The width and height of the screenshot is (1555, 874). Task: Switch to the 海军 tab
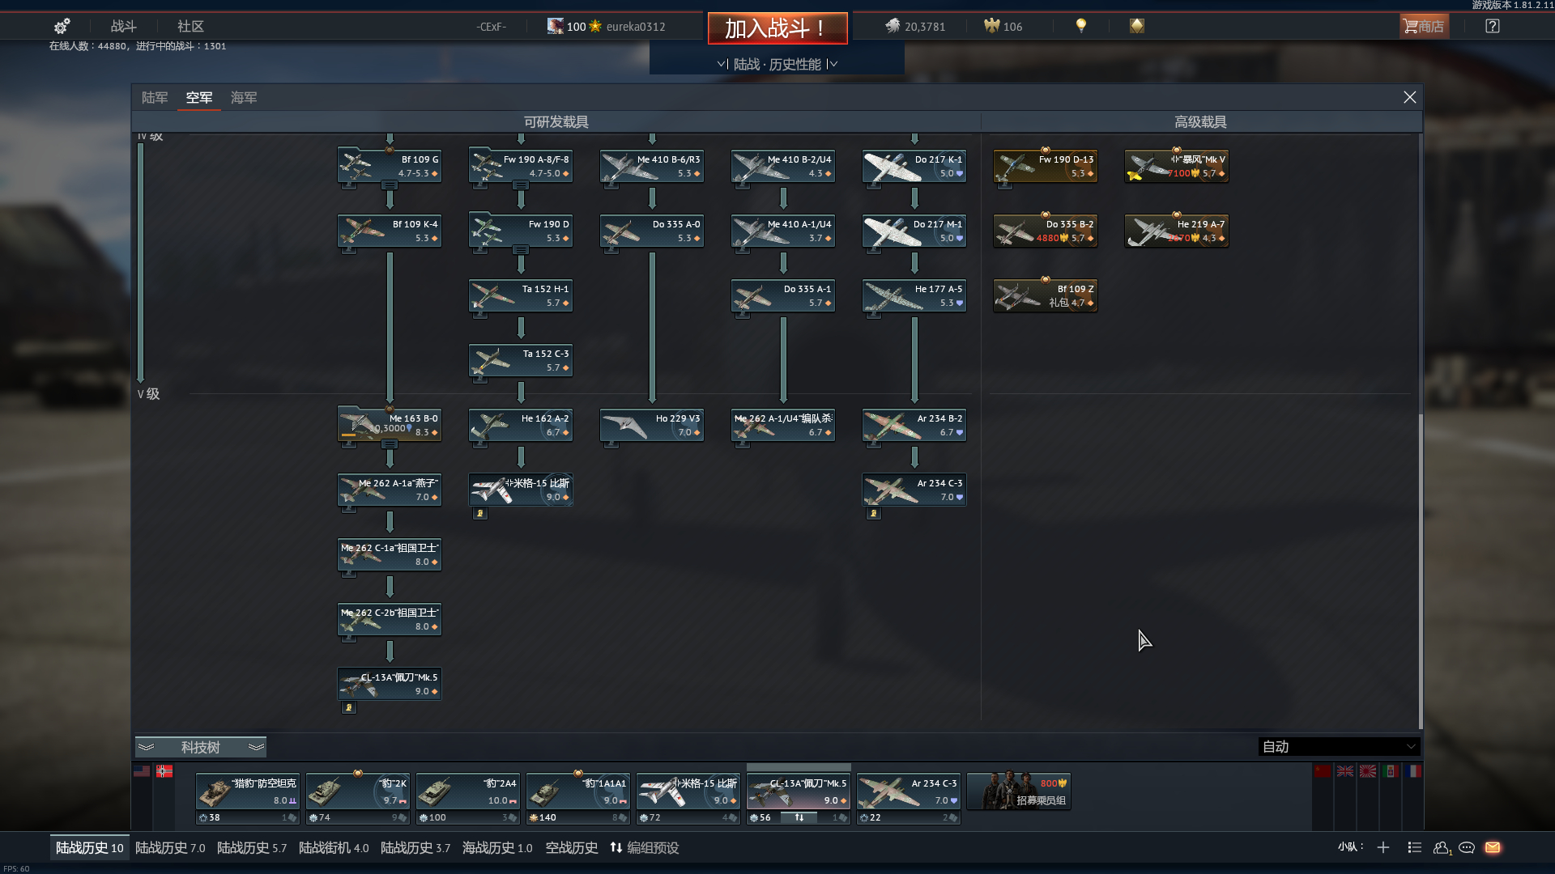click(x=244, y=97)
